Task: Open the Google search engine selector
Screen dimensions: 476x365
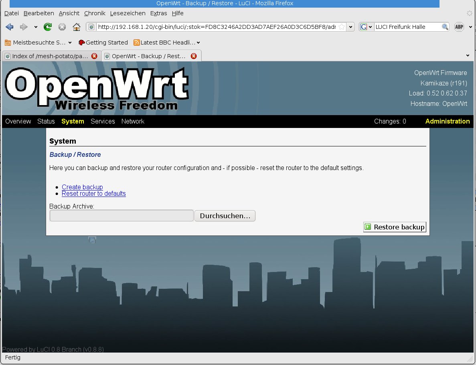Action: click(x=366, y=27)
